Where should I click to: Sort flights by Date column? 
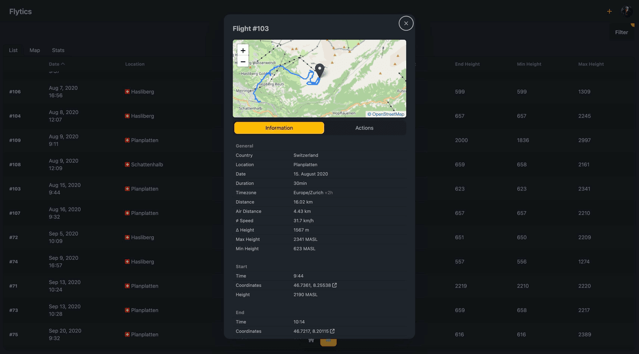point(54,64)
